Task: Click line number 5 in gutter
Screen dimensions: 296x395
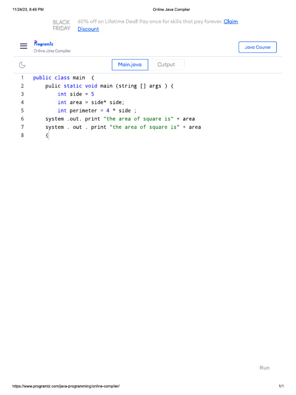Action: point(22,111)
